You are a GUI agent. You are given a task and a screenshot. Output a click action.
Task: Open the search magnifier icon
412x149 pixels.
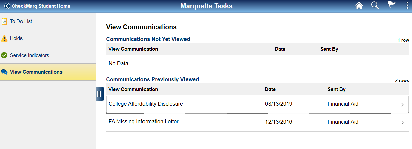[x=375, y=6]
